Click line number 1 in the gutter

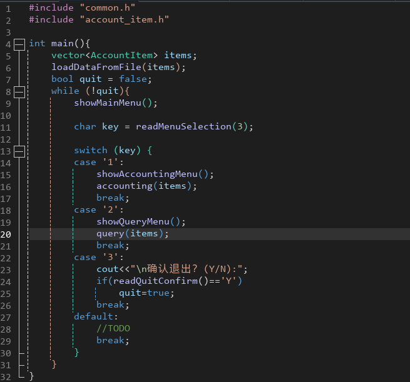[8, 9]
